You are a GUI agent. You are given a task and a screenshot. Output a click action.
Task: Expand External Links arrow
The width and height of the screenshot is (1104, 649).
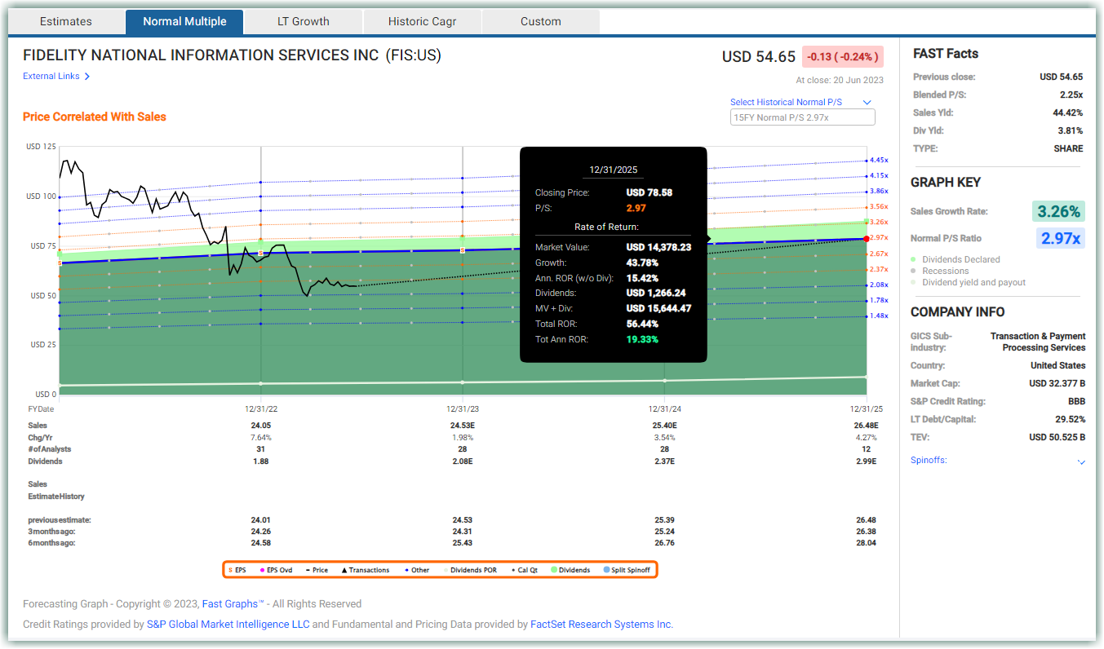(x=87, y=77)
